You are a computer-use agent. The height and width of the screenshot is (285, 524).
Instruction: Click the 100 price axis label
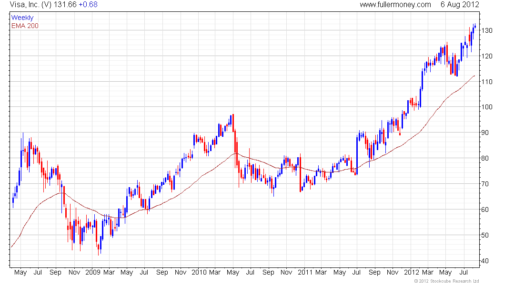pos(487,107)
